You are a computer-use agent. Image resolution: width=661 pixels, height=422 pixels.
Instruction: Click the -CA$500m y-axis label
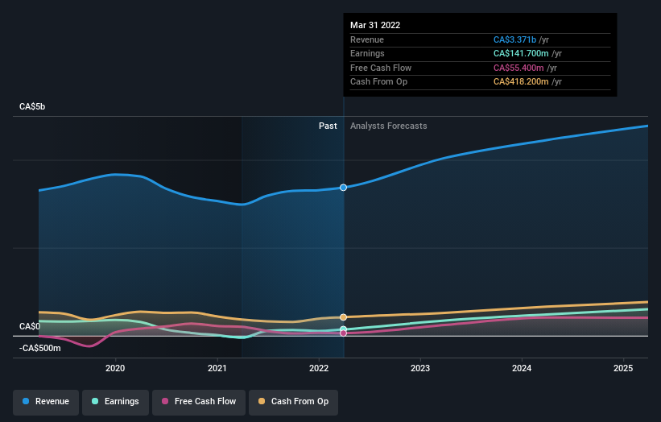(x=40, y=348)
